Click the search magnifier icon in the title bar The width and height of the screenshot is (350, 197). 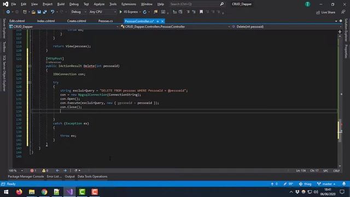pos(222,4)
